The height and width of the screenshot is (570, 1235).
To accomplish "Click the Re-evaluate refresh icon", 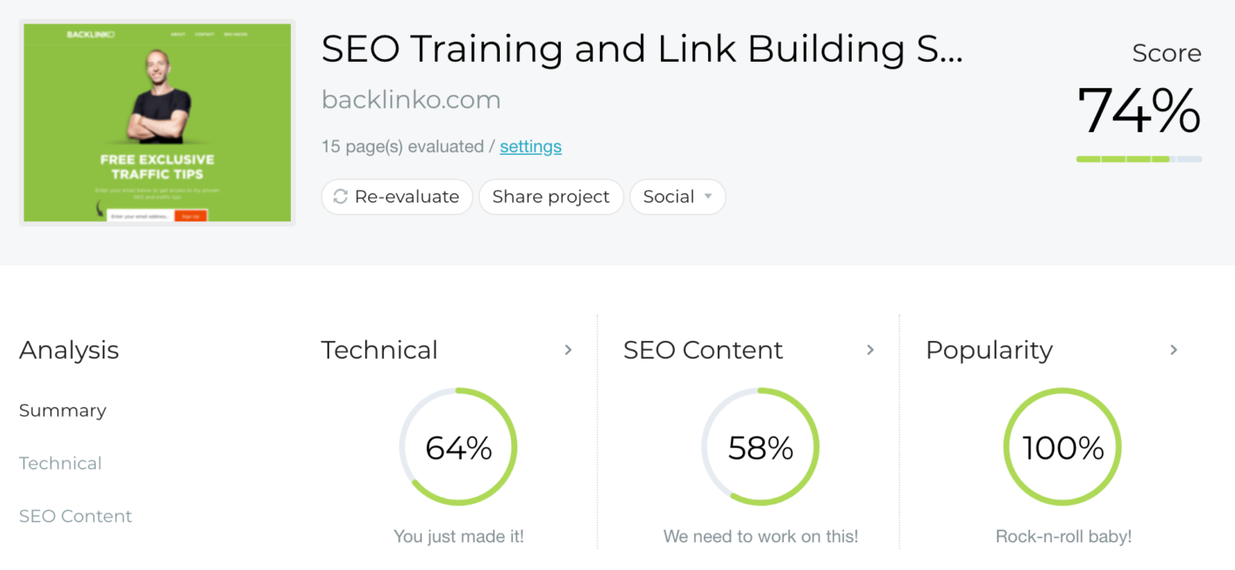I will tap(341, 197).
